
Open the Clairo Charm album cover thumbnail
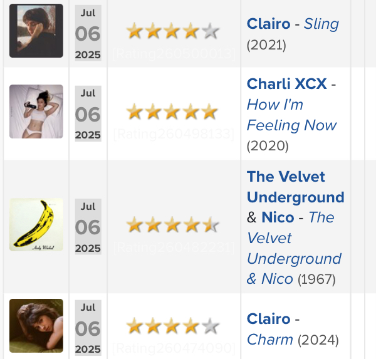coord(36,326)
